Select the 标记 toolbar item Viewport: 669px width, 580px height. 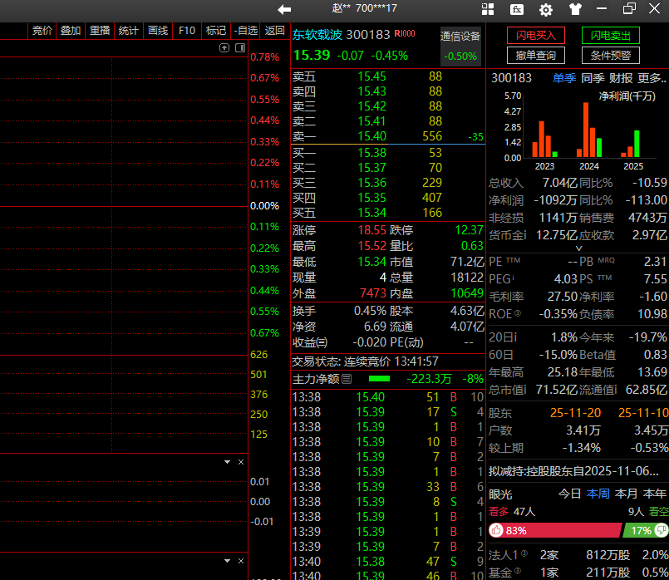tap(216, 30)
